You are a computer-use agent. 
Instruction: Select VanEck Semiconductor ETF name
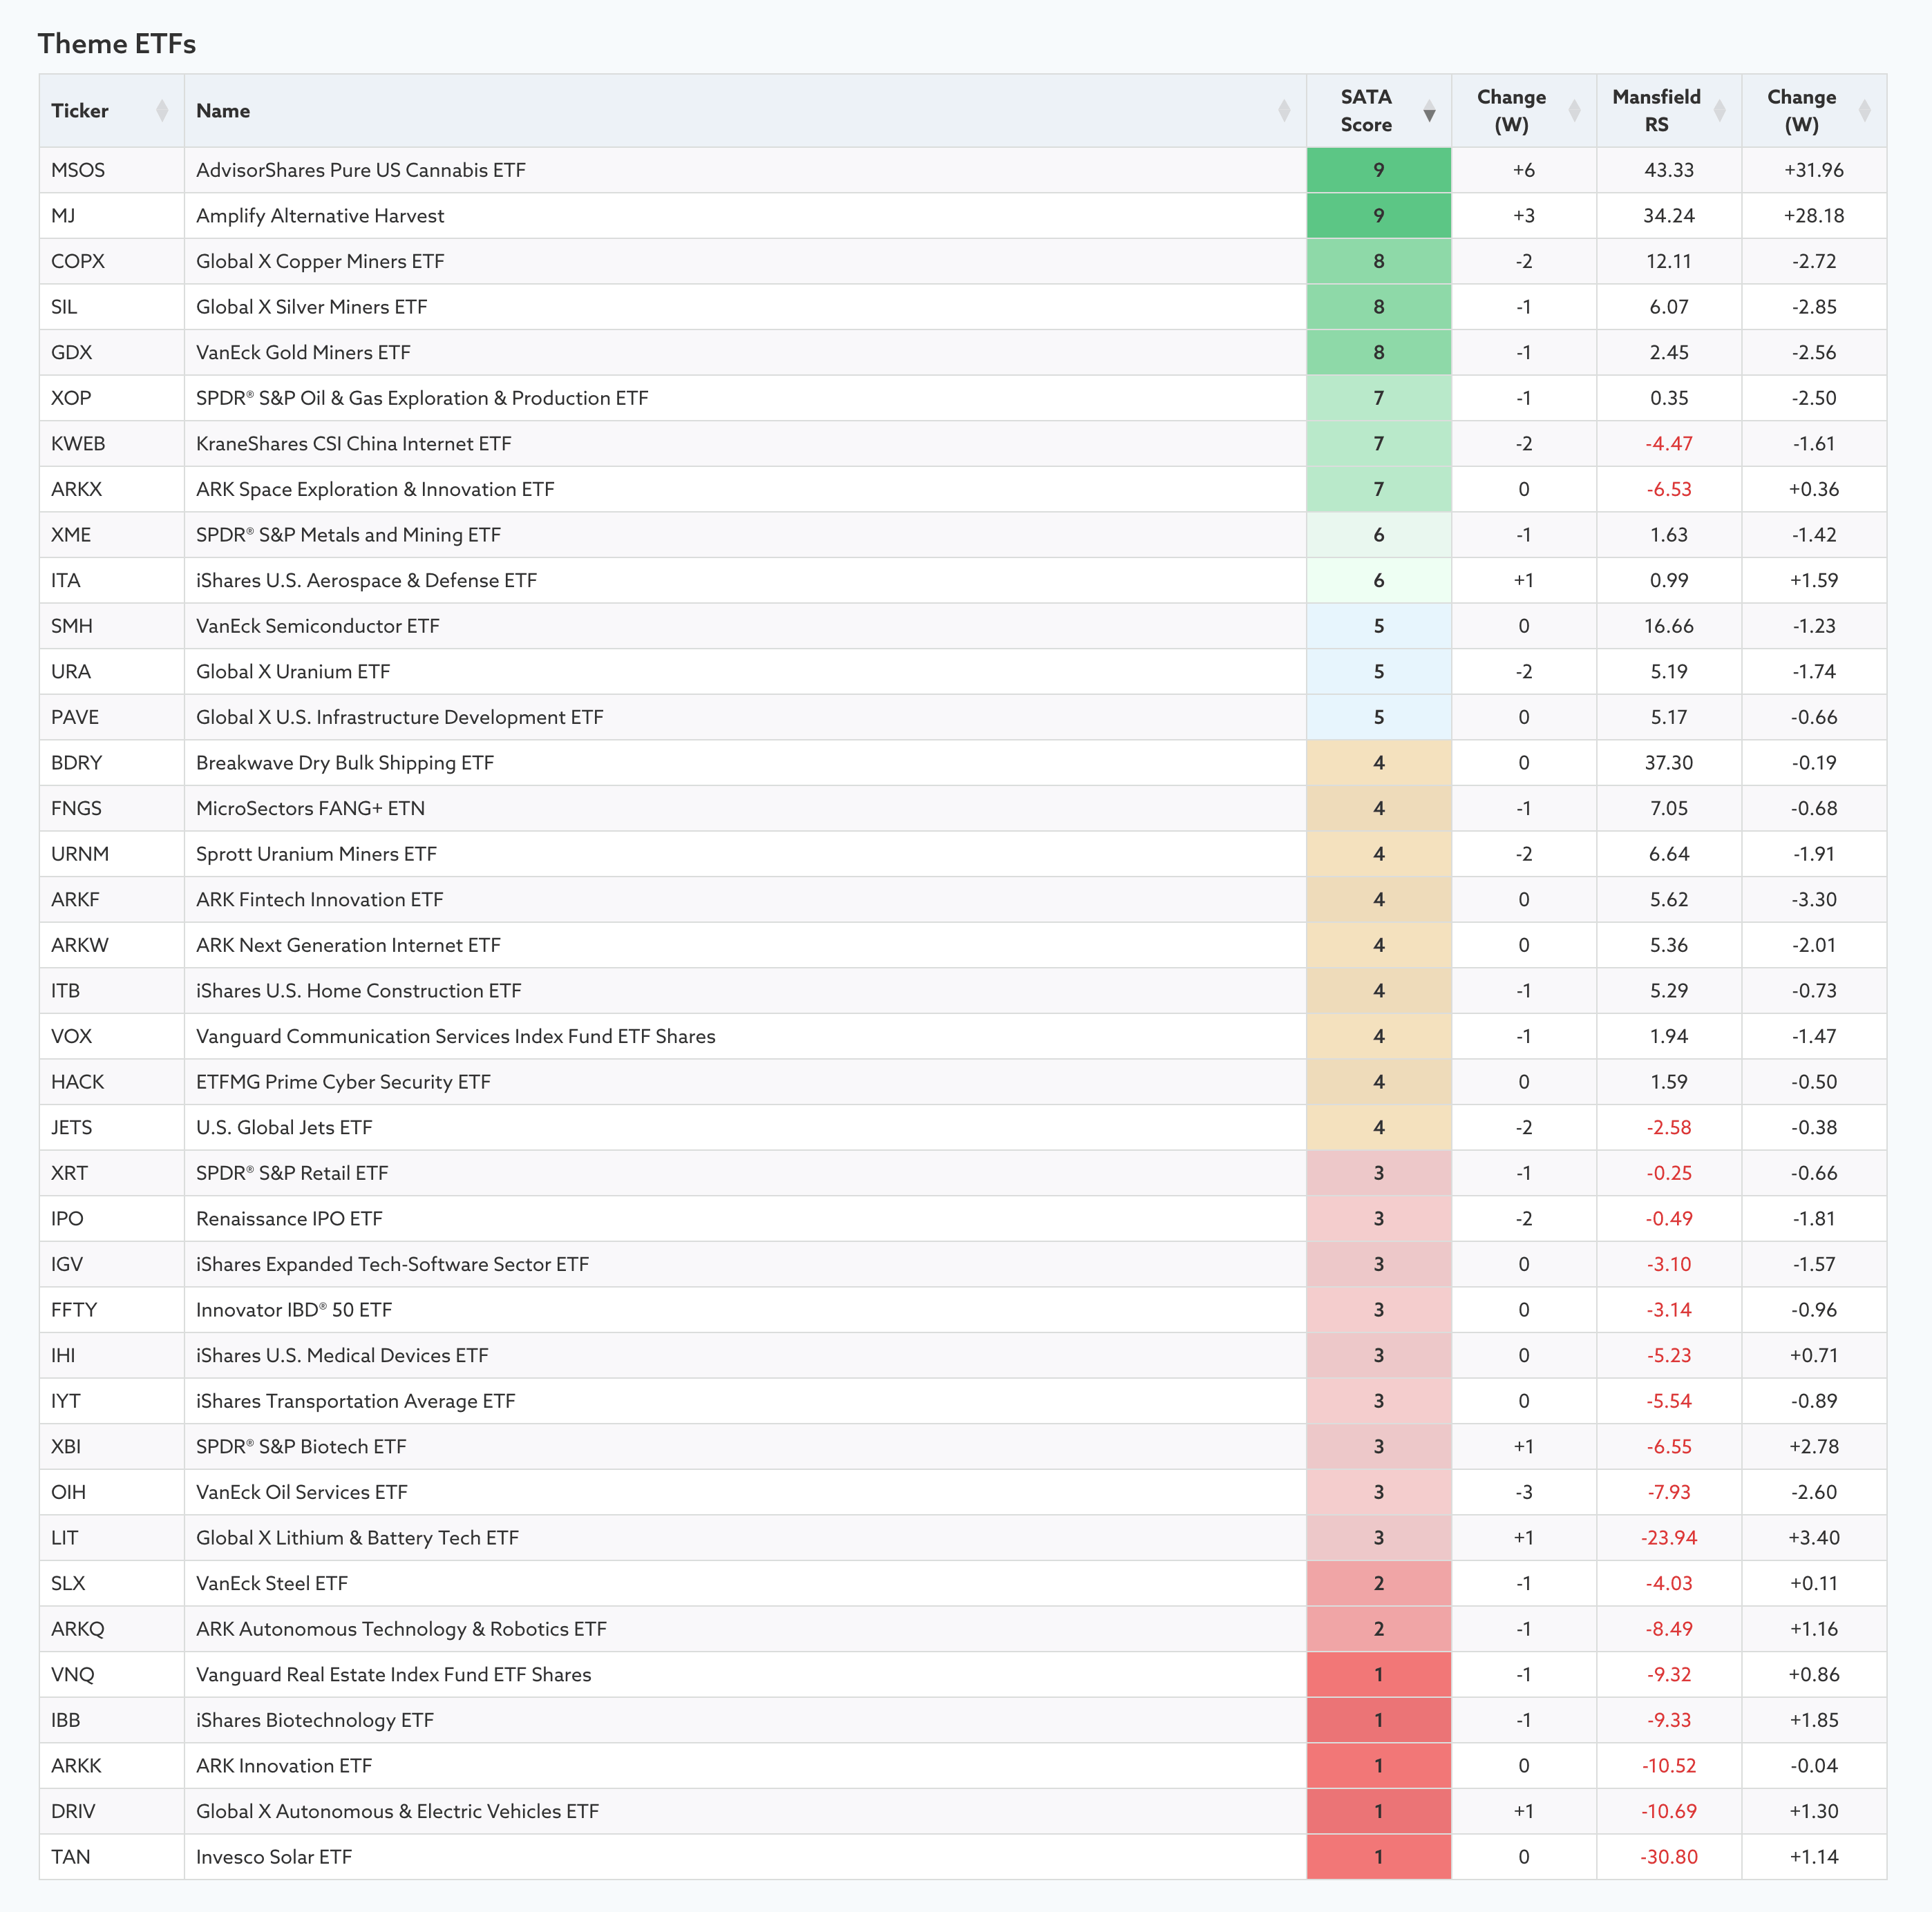318,626
